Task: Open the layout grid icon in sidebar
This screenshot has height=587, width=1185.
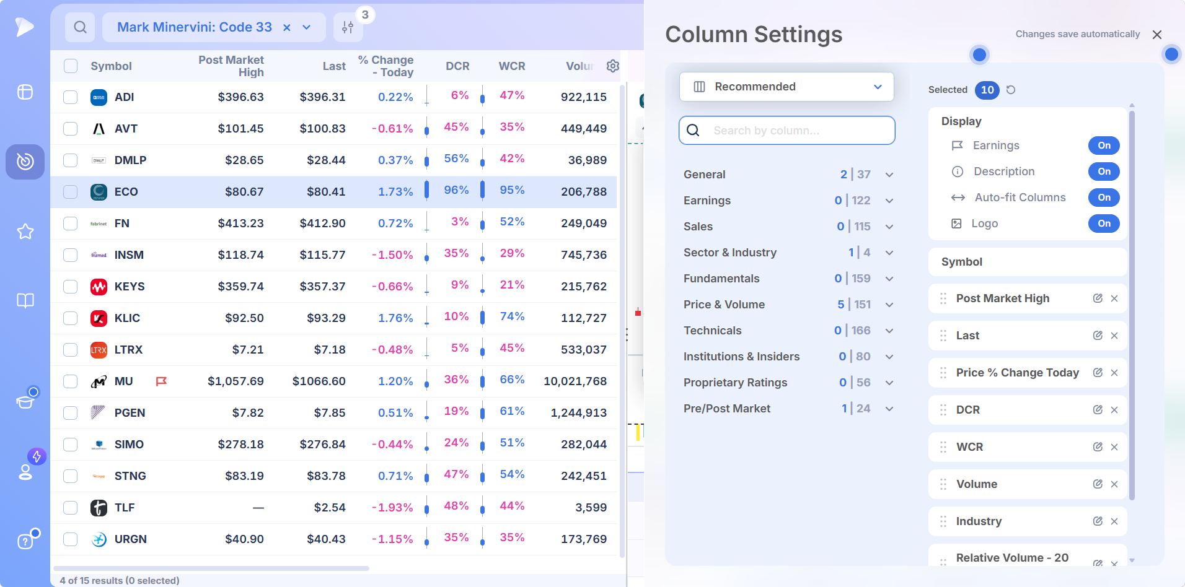Action: (x=25, y=92)
